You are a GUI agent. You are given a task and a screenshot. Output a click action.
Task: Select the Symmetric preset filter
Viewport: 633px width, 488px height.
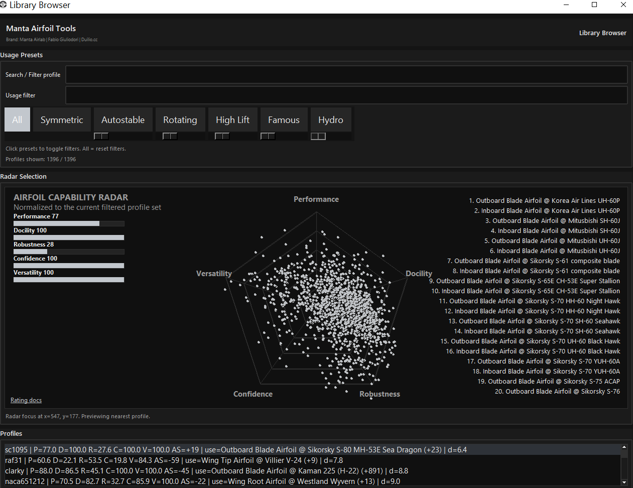61,119
